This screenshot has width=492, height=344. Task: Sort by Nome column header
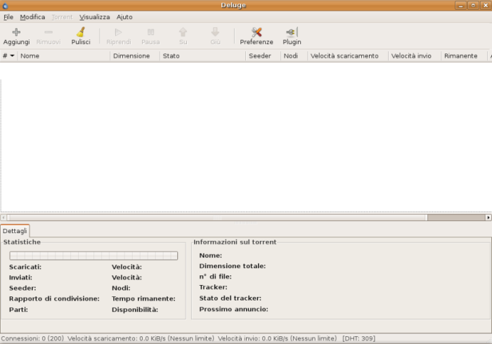pyautogui.click(x=63, y=56)
